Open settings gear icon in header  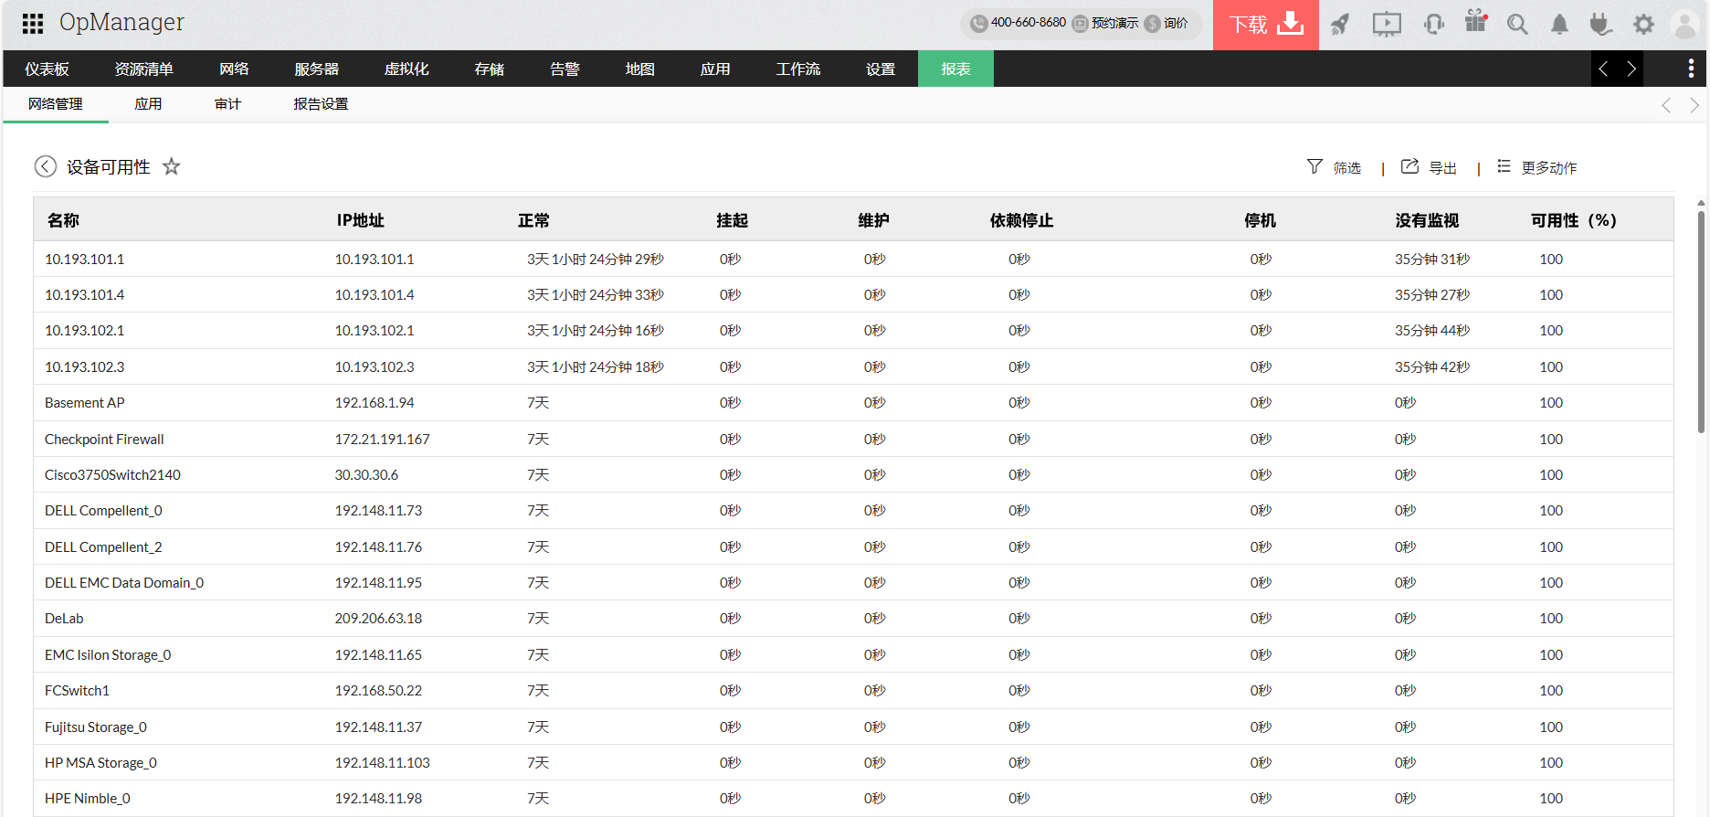point(1643,25)
